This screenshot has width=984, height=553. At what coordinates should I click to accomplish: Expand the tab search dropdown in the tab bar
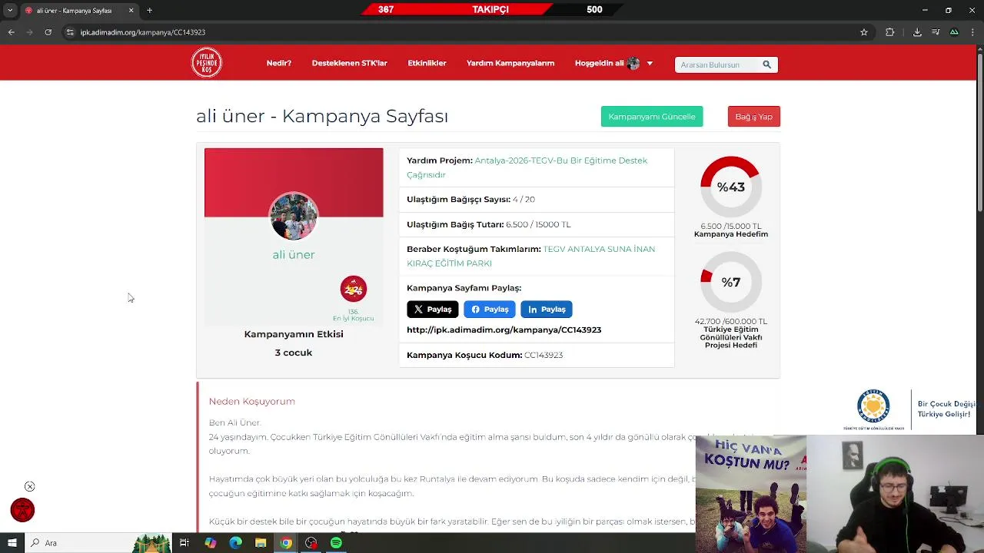(10, 10)
